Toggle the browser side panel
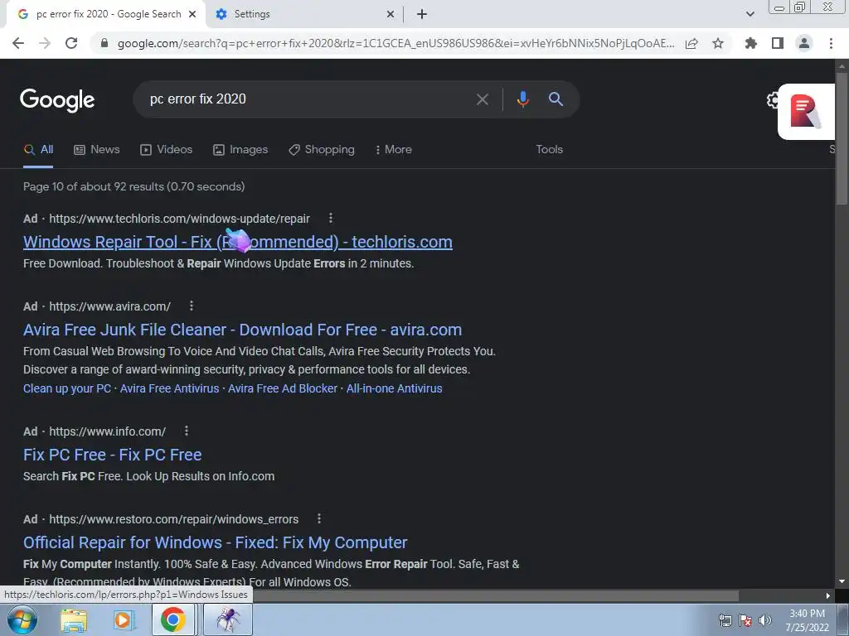The image size is (849, 636). (x=778, y=43)
